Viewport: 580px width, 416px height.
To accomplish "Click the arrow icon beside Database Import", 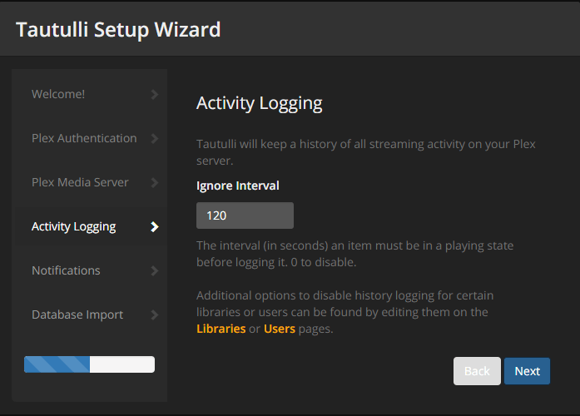I will (155, 315).
